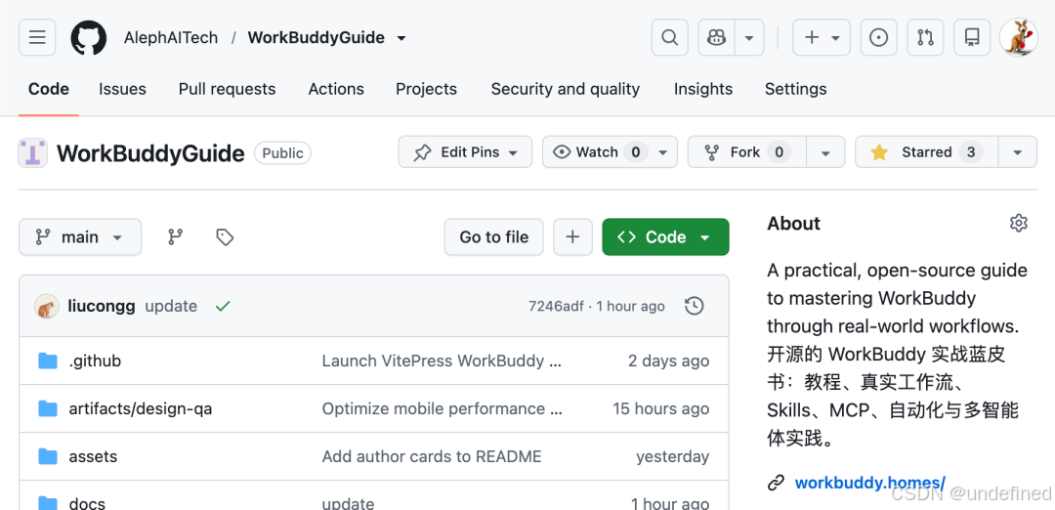The height and width of the screenshot is (510, 1055).
Task: Expand the Fork options caret
Action: [825, 152]
